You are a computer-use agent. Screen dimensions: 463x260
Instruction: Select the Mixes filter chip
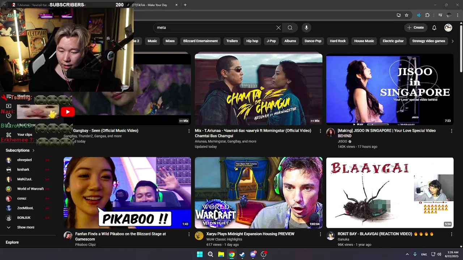pyautogui.click(x=170, y=41)
